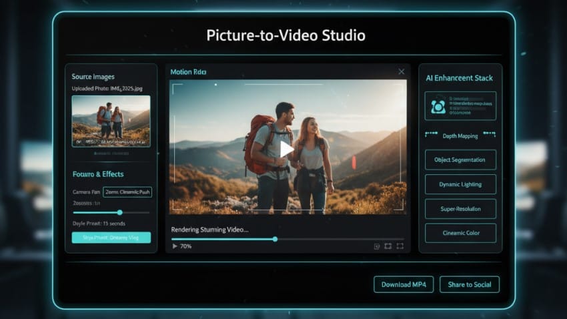Click the Share to Social button
Image resolution: width=567 pixels, height=319 pixels.
click(x=470, y=285)
